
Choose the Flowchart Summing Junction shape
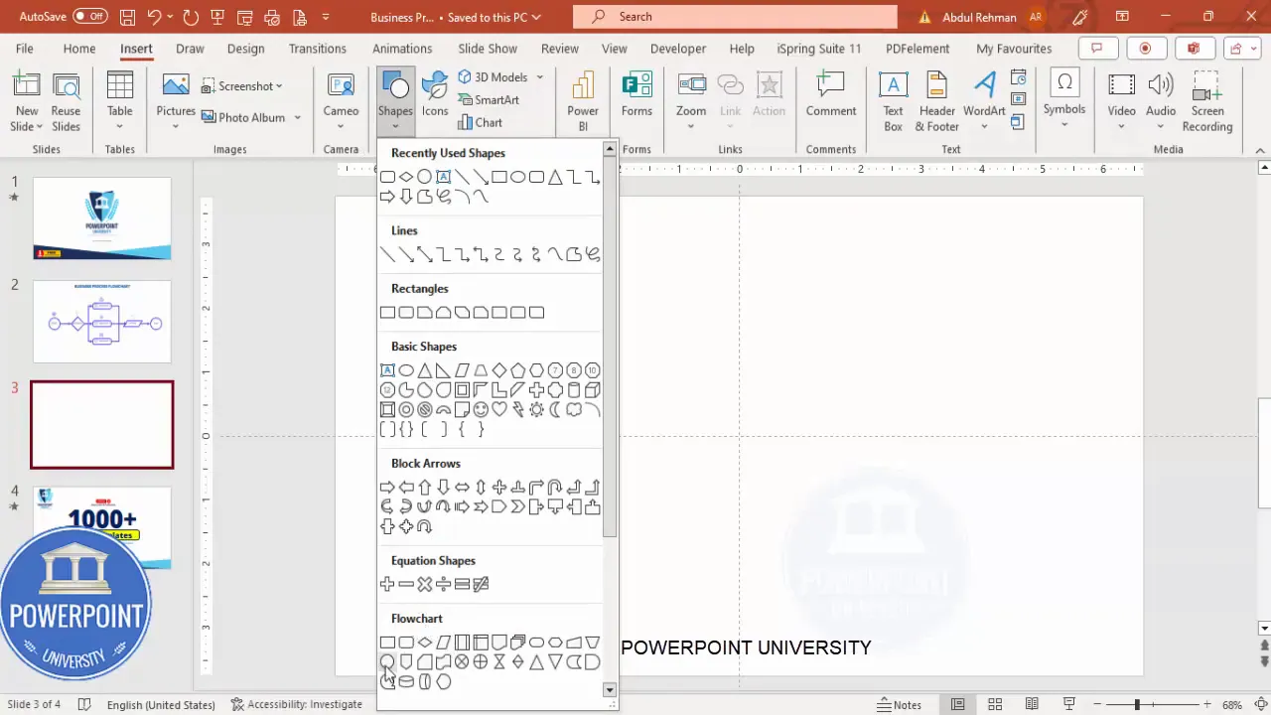click(462, 662)
